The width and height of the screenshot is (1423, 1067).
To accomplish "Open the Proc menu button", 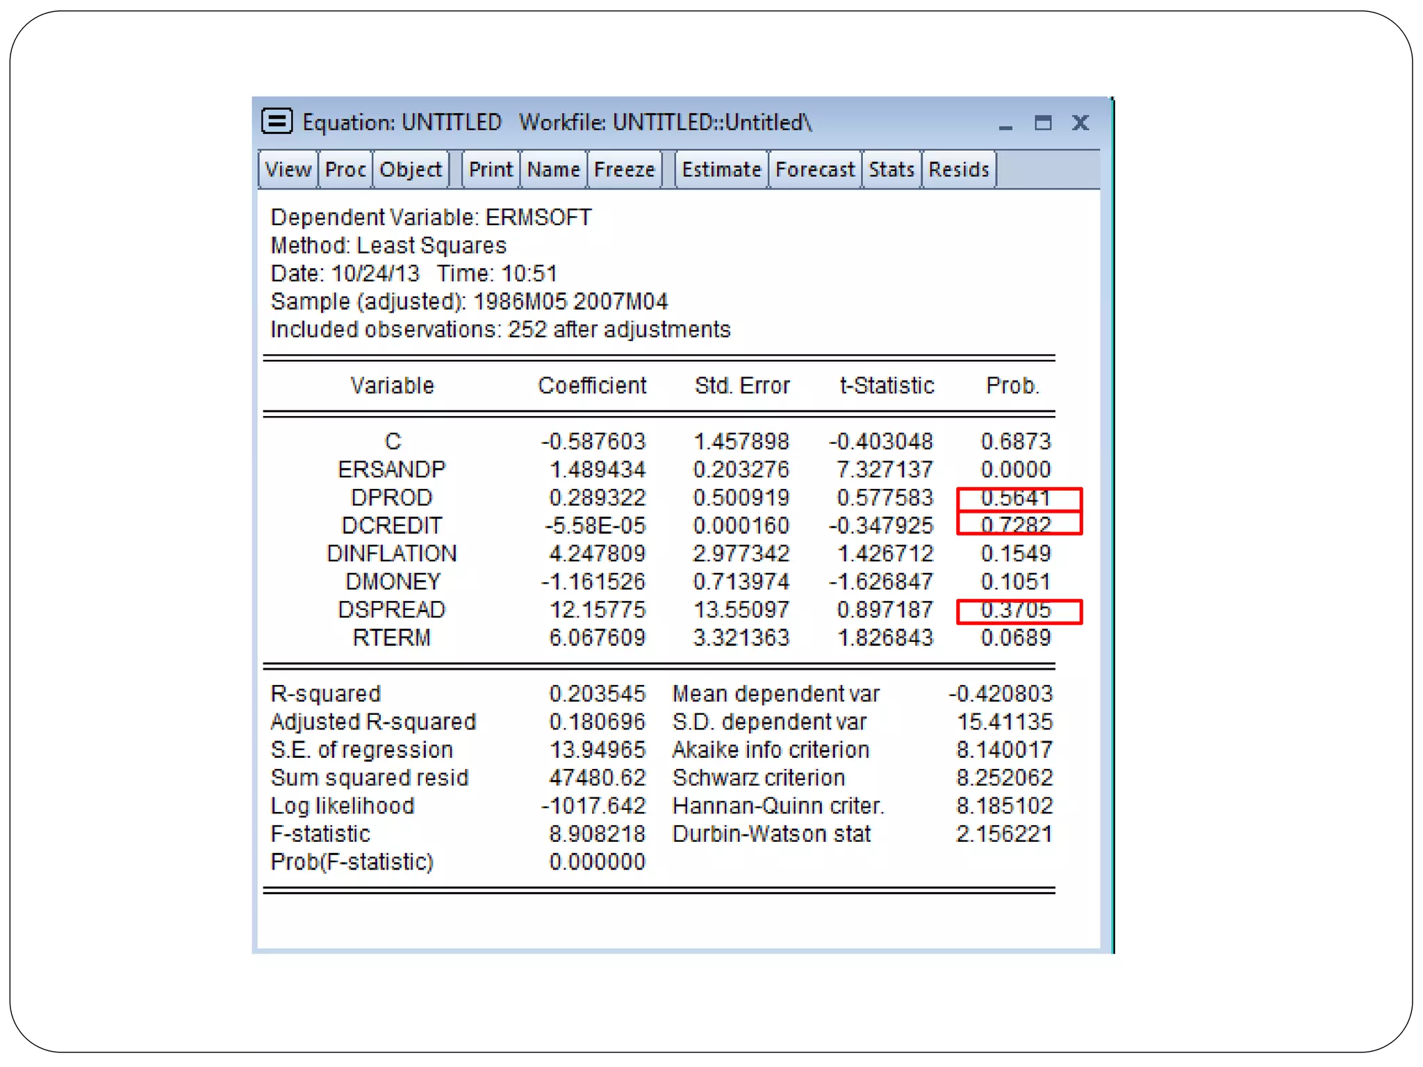I will point(345,169).
